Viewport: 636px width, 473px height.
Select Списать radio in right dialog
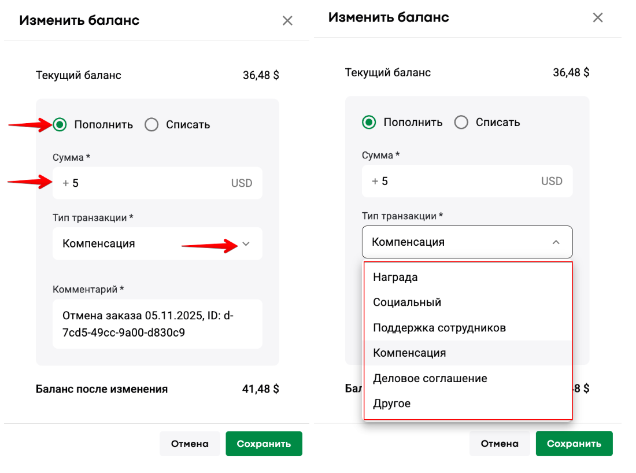coord(461,122)
